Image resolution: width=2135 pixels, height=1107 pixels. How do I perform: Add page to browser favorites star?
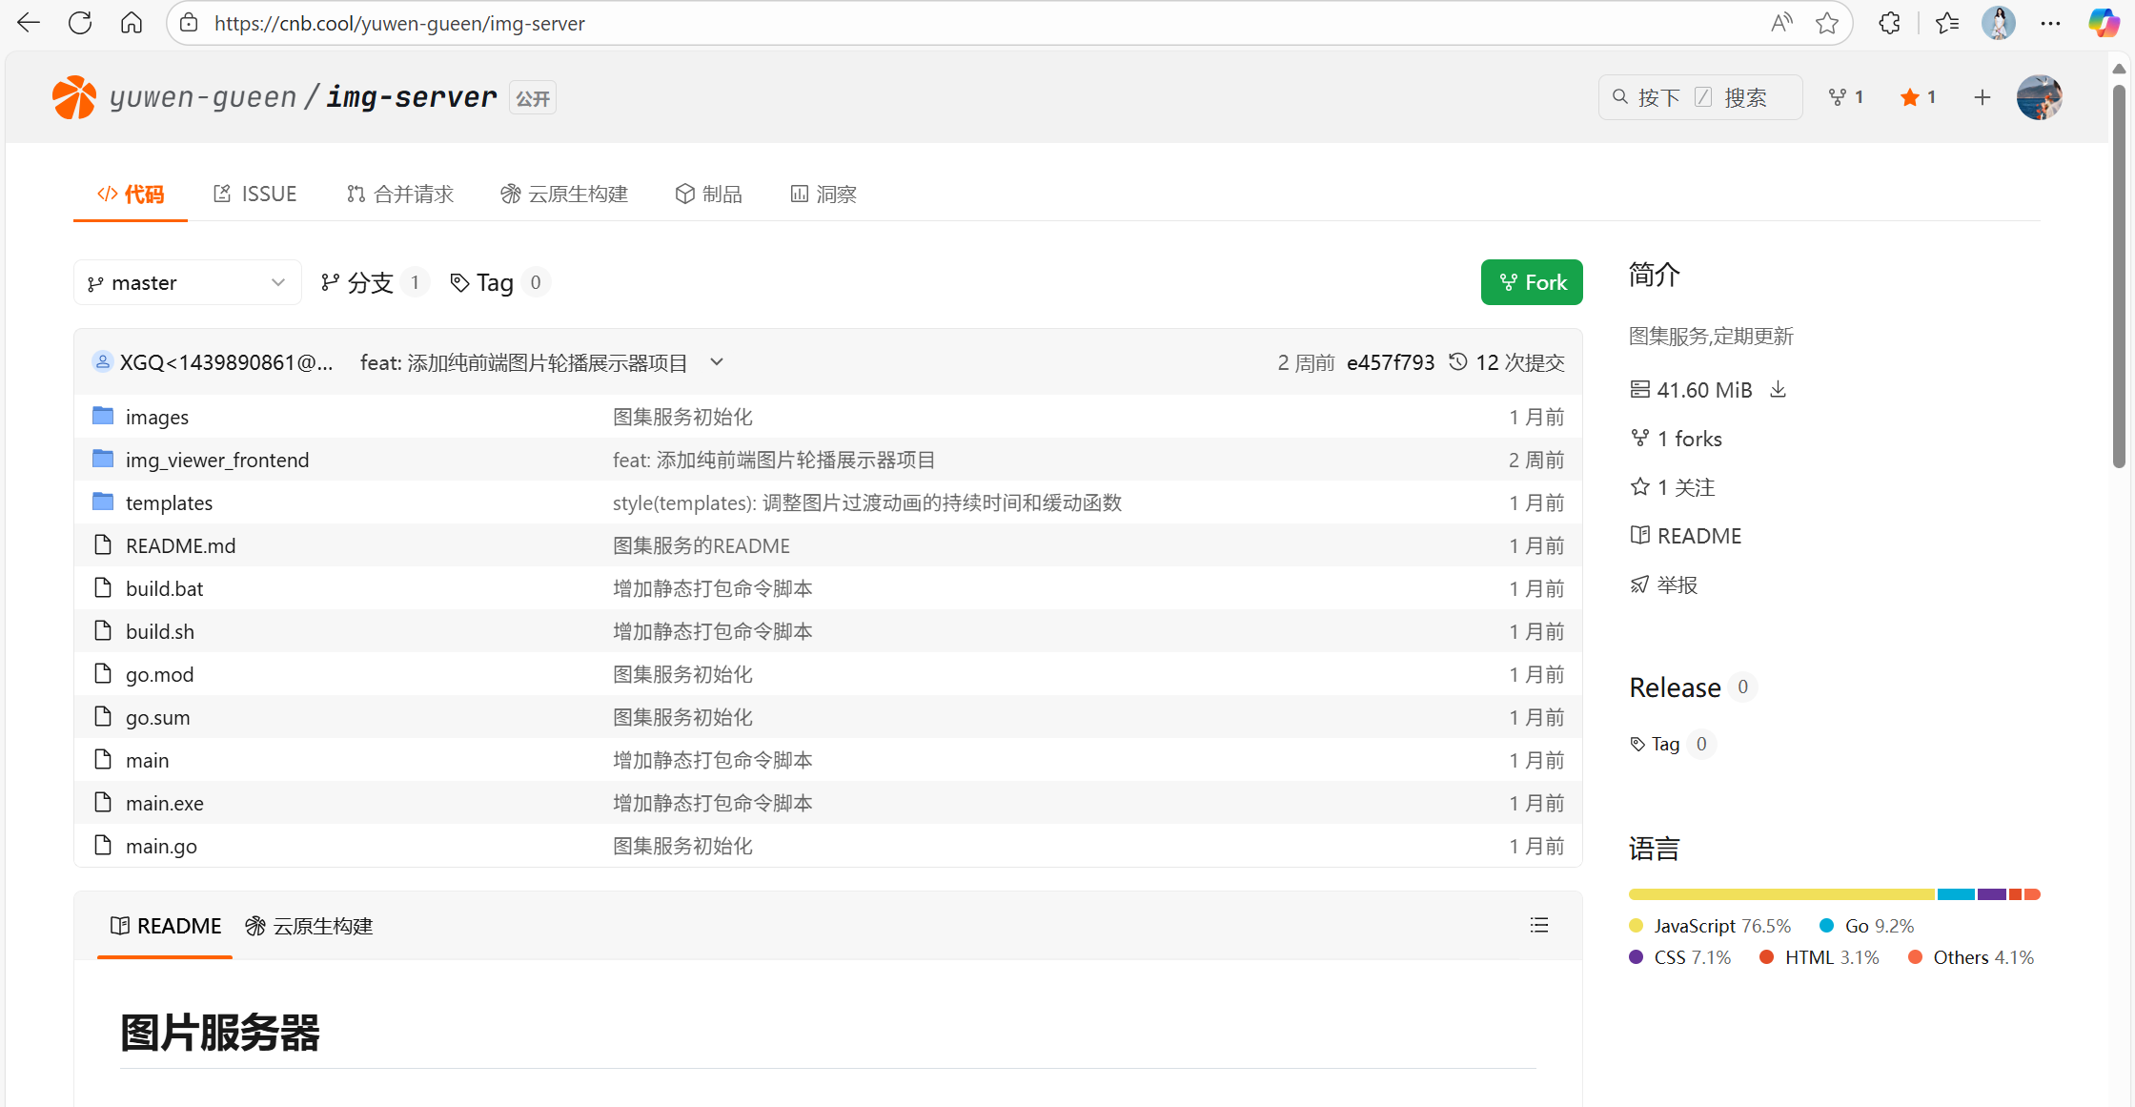[x=1826, y=23]
